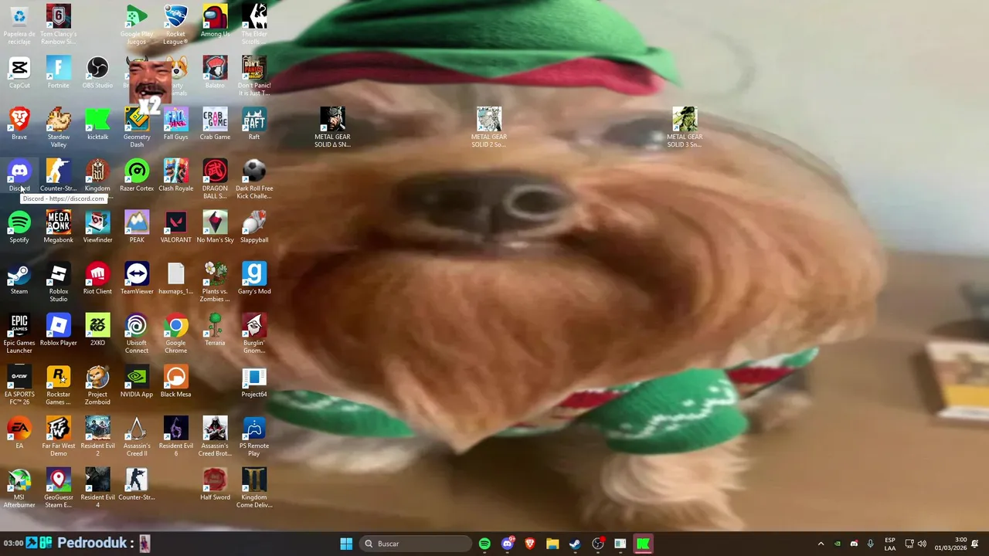Select EA SPORTS FC 26 desktop icon
989x556 pixels.
click(x=19, y=385)
